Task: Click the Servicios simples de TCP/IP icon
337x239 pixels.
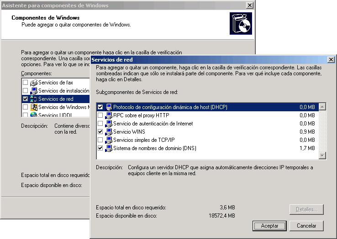Action: point(109,140)
